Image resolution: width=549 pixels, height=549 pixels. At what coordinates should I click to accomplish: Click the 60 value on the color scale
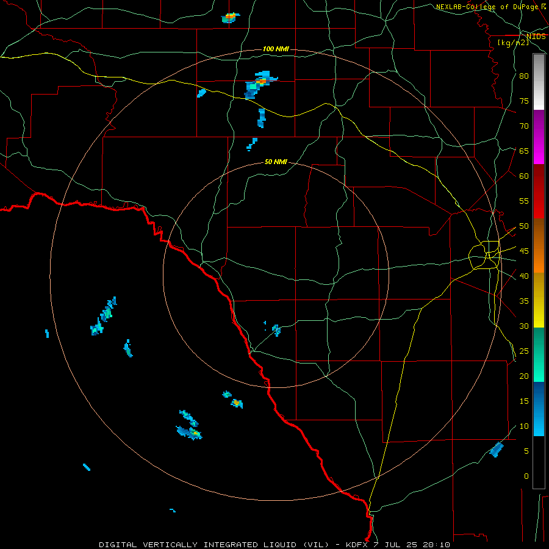tap(524, 176)
